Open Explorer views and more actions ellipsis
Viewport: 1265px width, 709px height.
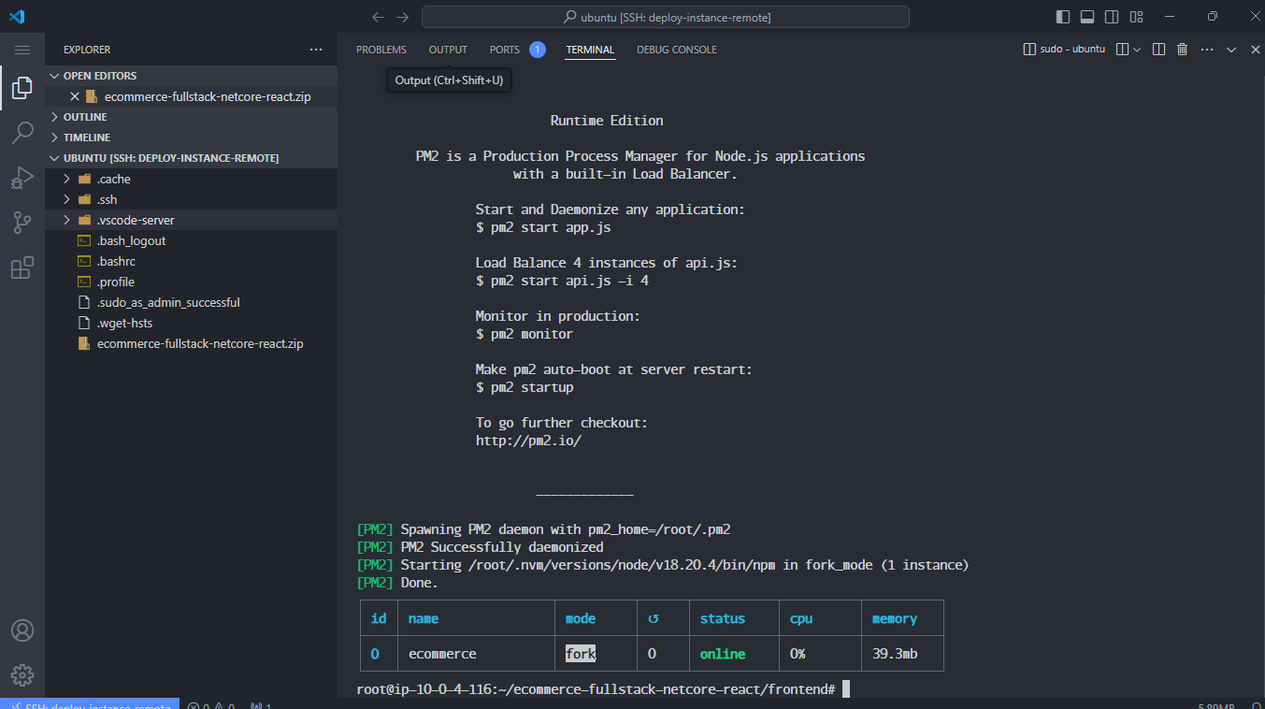pos(316,50)
